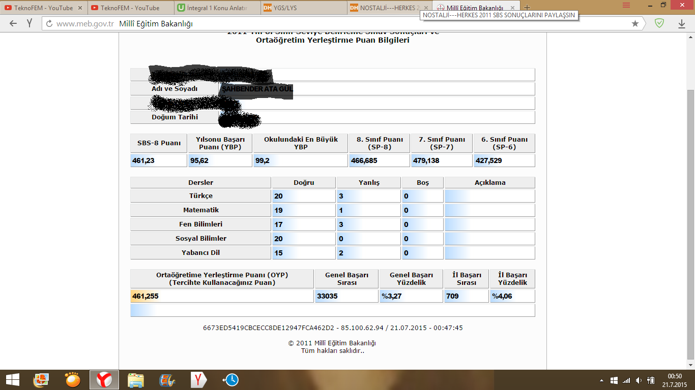Open the Windows Start button

[12, 380]
